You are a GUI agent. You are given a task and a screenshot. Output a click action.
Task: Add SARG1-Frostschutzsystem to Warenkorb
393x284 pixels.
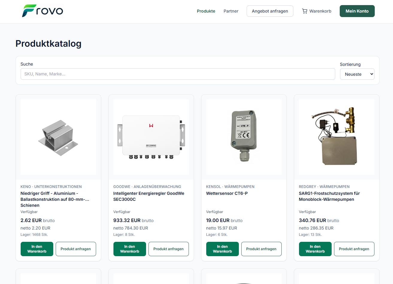(315, 249)
